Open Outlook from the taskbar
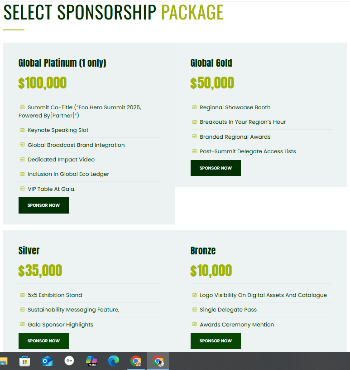The width and height of the screenshot is (350, 370). coord(47,361)
